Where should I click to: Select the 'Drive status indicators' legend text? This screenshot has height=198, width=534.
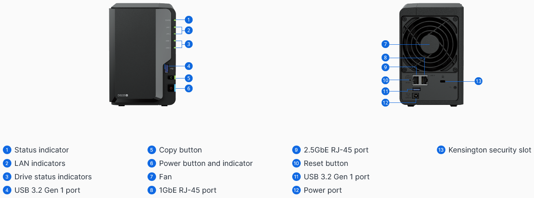coord(53,177)
